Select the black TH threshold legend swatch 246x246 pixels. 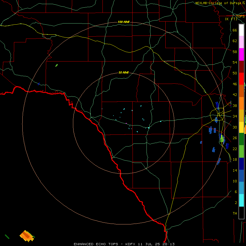click(241, 213)
